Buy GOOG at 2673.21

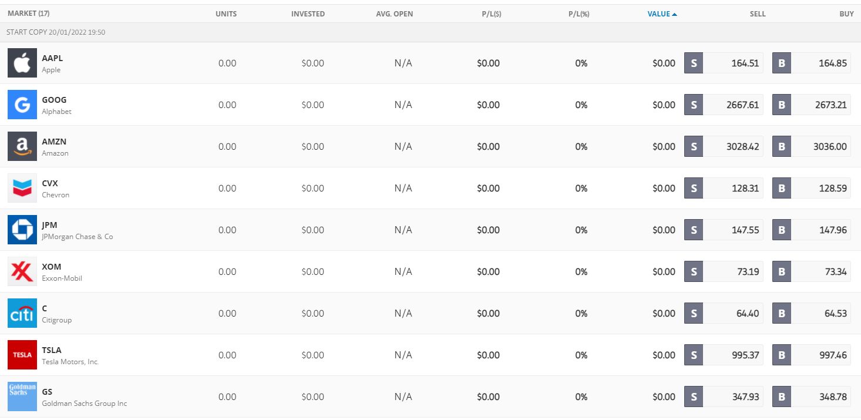pos(812,105)
